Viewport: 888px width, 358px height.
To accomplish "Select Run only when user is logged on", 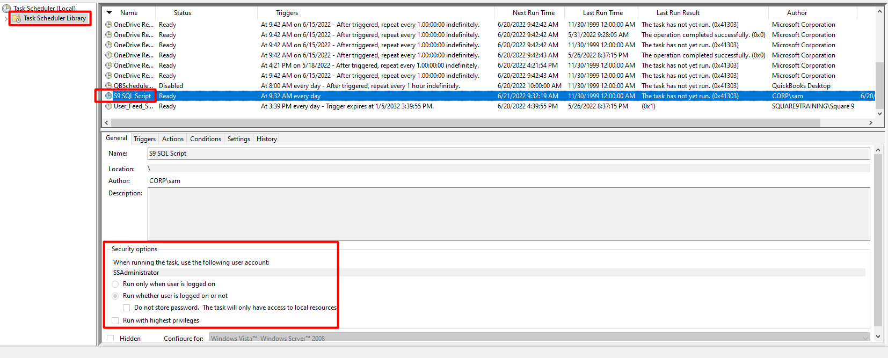I will pyautogui.click(x=115, y=284).
